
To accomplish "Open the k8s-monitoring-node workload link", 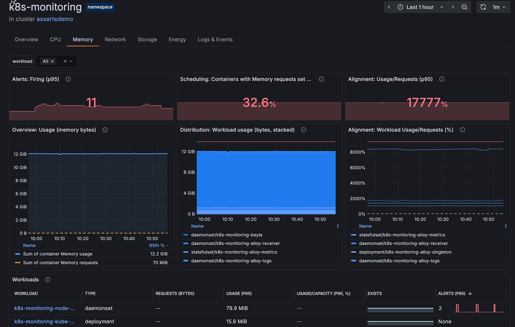I will pyautogui.click(x=45, y=308).
